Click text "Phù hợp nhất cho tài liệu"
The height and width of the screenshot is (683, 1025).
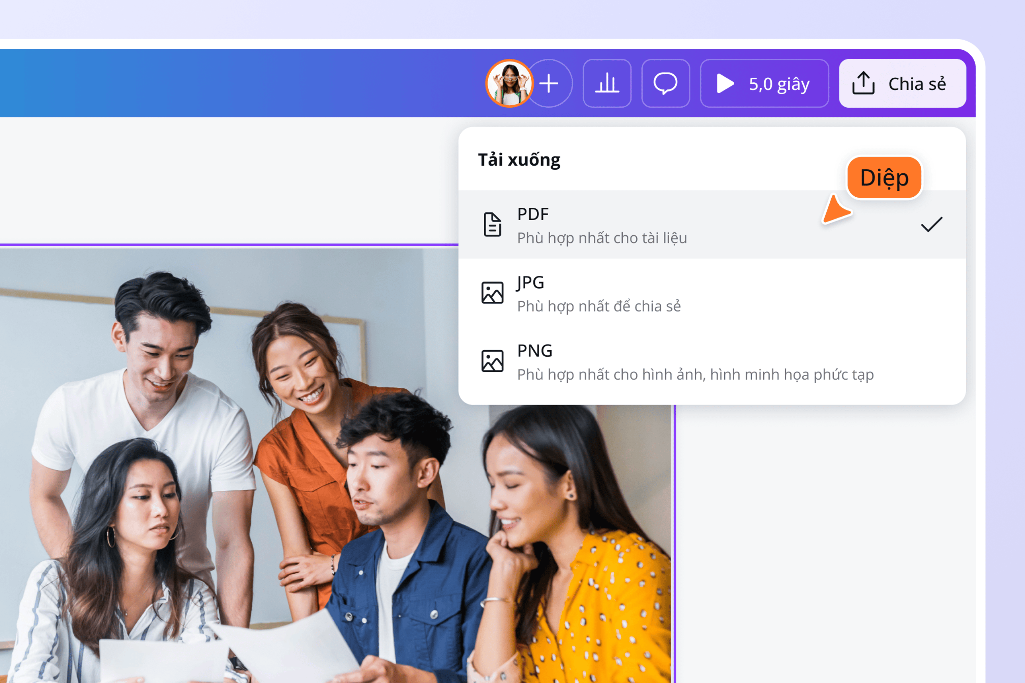(x=602, y=238)
